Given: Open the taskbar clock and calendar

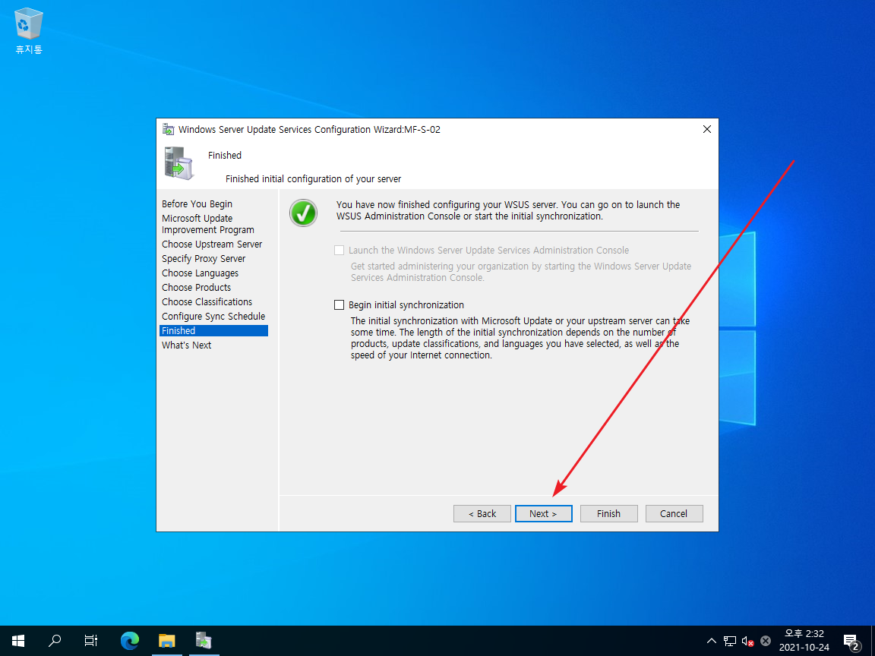Looking at the screenshot, I should (x=804, y=640).
